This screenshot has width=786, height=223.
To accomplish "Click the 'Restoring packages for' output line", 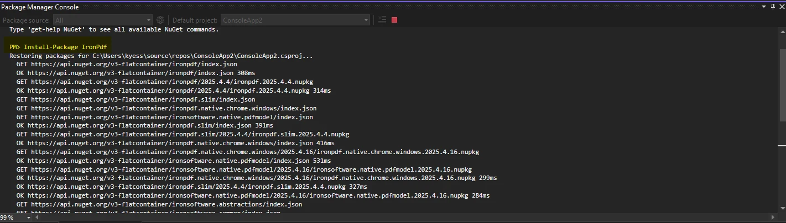I will pos(160,56).
